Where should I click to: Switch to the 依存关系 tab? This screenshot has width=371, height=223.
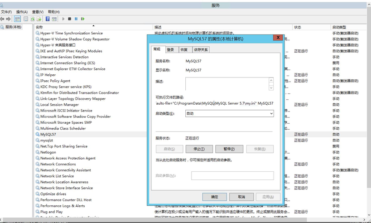pyautogui.click(x=201, y=50)
